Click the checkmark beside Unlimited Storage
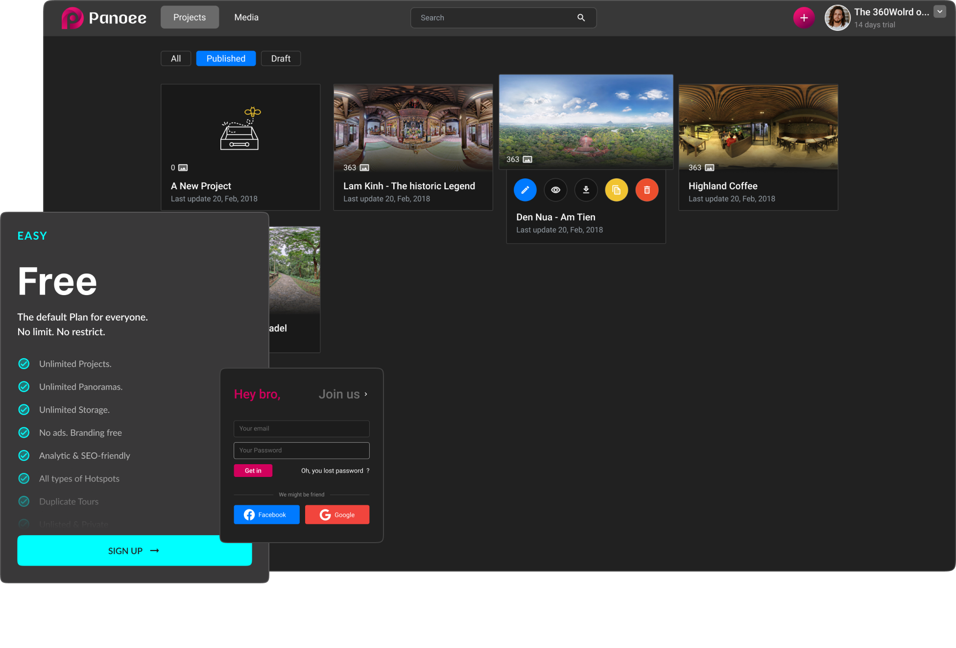The image size is (956, 648). coord(24,409)
